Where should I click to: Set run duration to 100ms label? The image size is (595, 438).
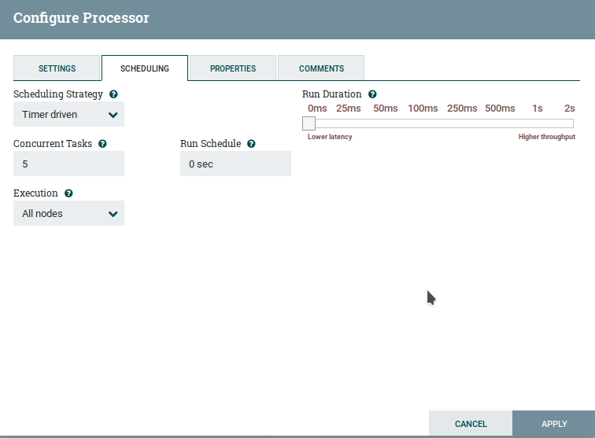(423, 109)
